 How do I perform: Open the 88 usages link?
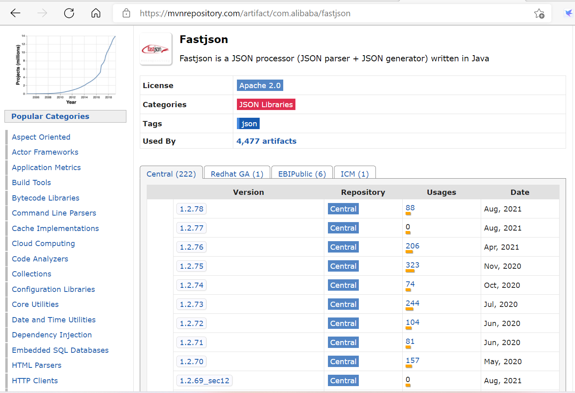[x=410, y=208]
